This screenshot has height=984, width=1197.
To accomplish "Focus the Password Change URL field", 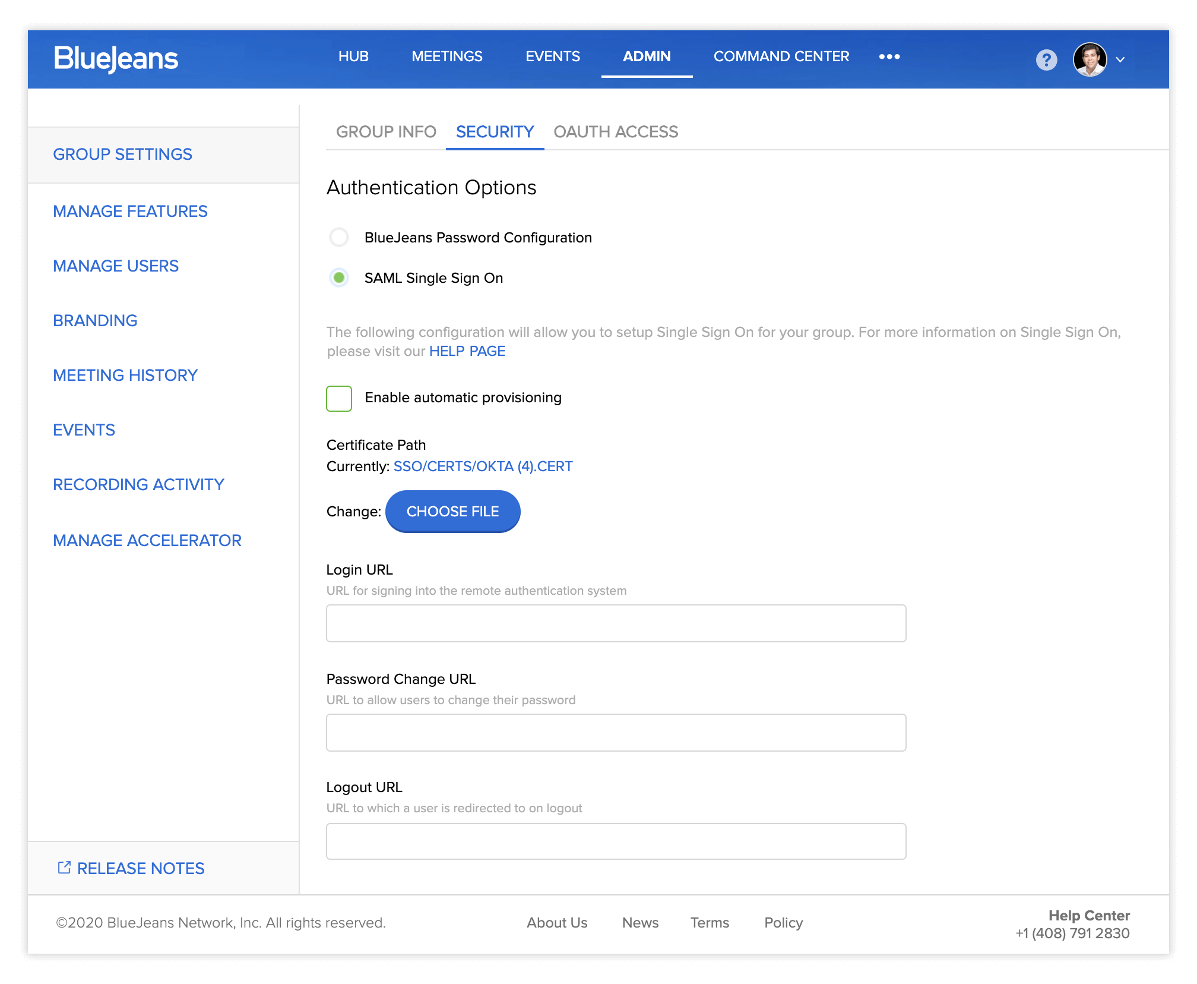I will tap(616, 733).
